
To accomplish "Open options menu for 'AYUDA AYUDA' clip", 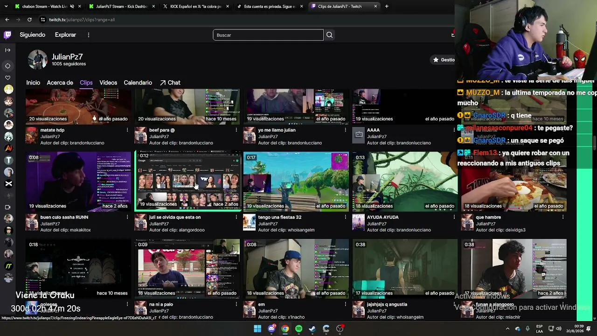I will coord(454,217).
